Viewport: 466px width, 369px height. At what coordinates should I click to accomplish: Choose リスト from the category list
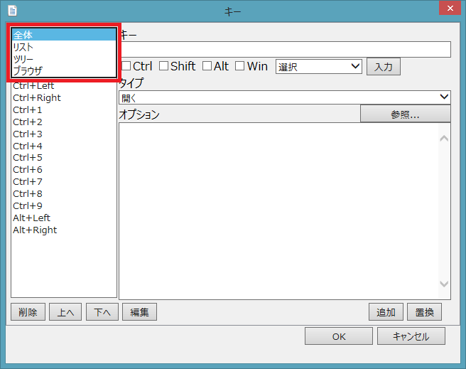tap(63, 47)
